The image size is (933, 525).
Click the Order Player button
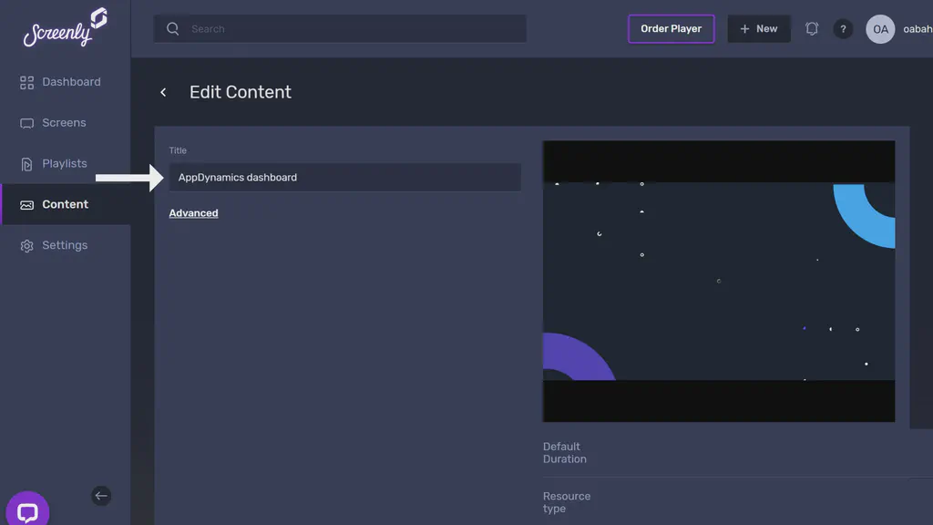pyautogui.click(x=672, y=28)
